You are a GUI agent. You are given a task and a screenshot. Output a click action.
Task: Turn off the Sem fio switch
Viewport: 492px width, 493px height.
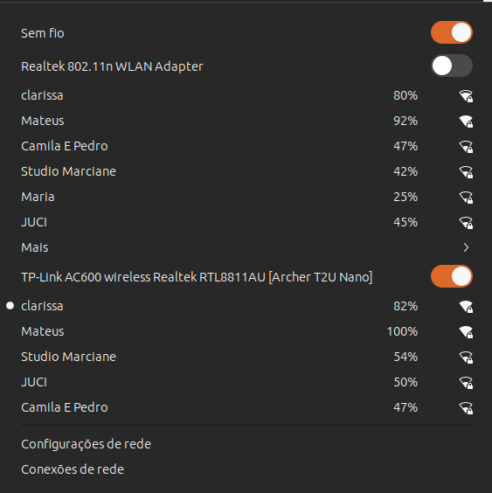tap(452, 32)
